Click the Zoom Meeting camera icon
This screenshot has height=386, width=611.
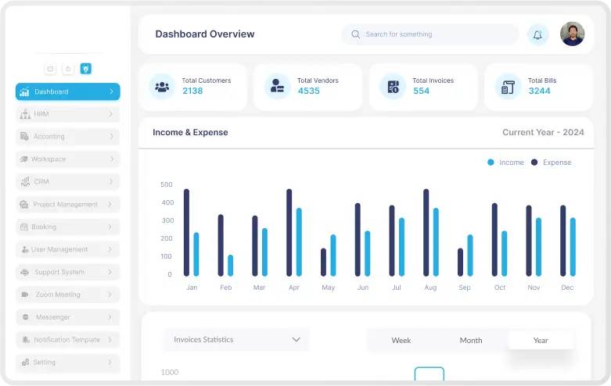coord(25,295)
